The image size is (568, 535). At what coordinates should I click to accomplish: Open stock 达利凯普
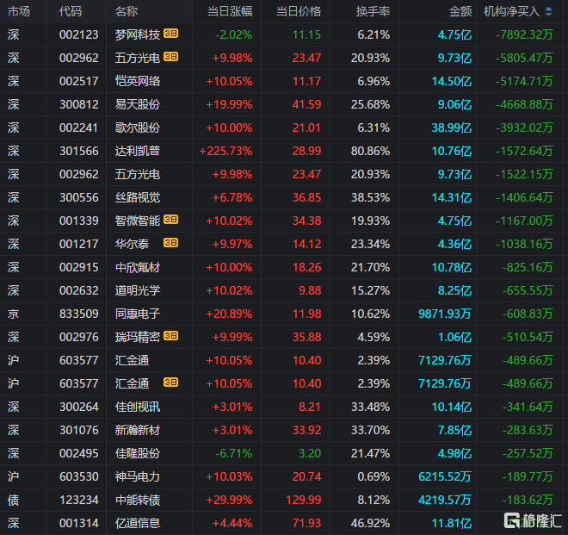click(138, 151)
